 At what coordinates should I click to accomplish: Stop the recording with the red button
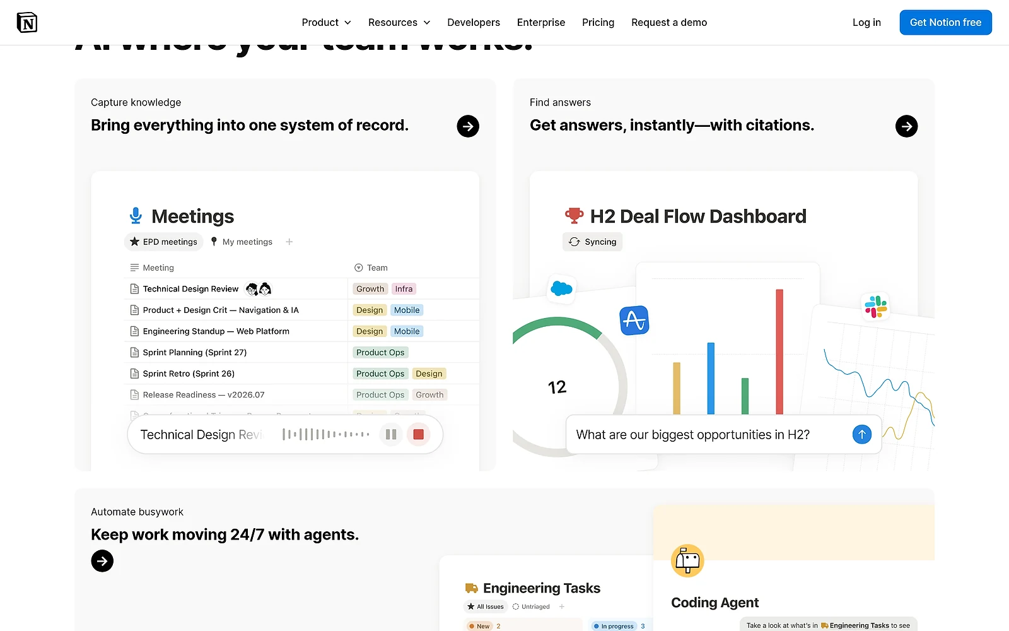(x=418, y=434)
